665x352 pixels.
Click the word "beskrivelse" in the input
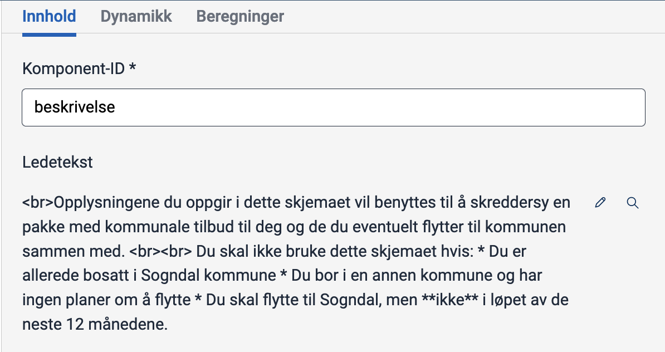[x=75, y=107]
